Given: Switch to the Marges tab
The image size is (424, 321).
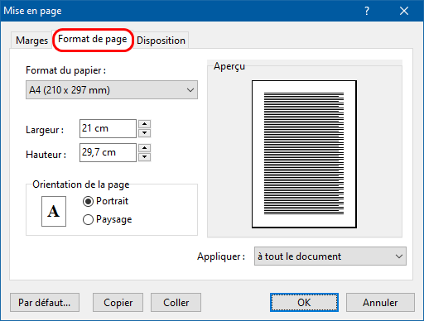Looking at the screenshot, I should click(x=31, y=41).
